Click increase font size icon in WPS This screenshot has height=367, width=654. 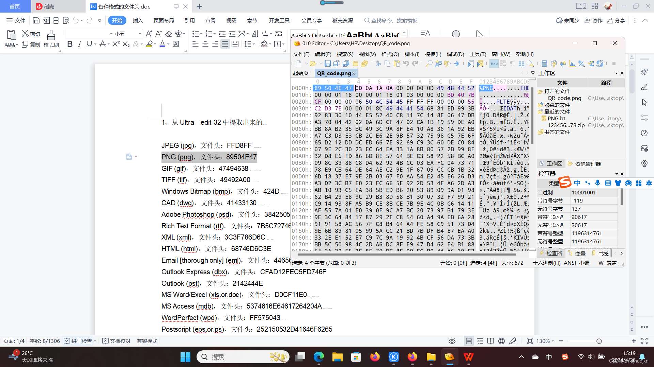click(x=149, y=34)
